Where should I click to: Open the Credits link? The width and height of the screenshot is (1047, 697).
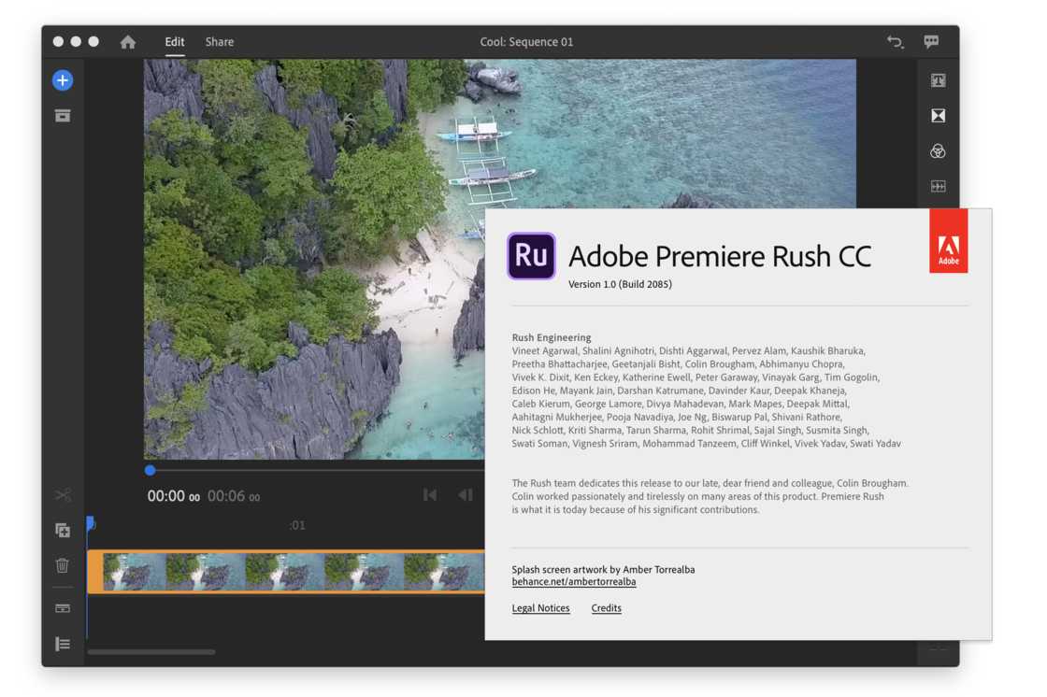607,608
